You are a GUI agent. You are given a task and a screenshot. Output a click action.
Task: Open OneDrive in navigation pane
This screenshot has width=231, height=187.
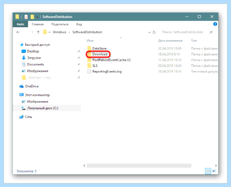(32, 86)
